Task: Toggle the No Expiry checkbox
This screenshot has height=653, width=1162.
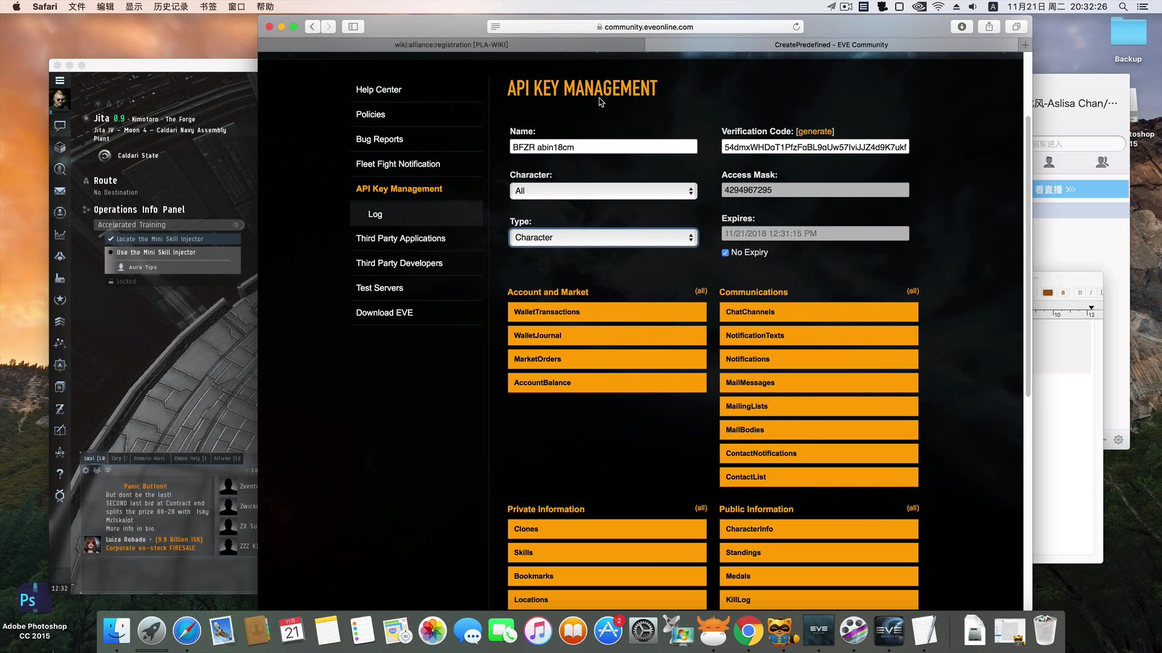Action: [x=724, y=253]
